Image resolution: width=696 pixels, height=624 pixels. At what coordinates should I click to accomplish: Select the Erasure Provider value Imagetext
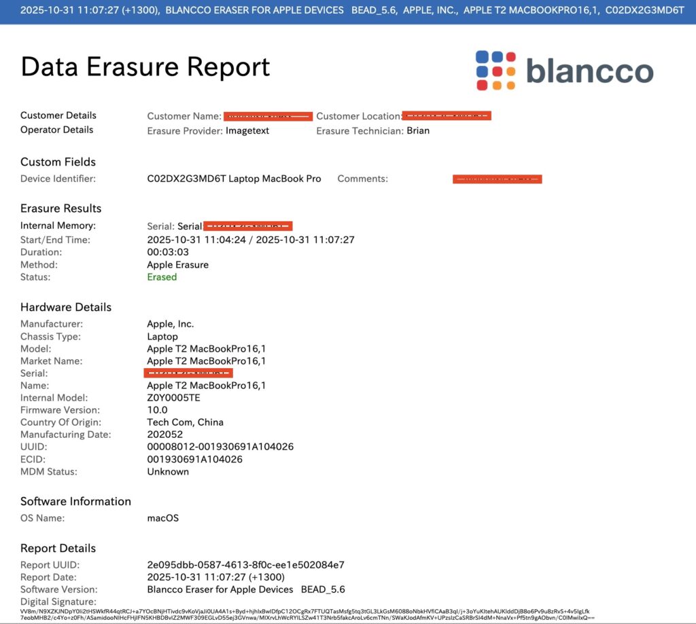pyautogui.click(x=247, y=130)
